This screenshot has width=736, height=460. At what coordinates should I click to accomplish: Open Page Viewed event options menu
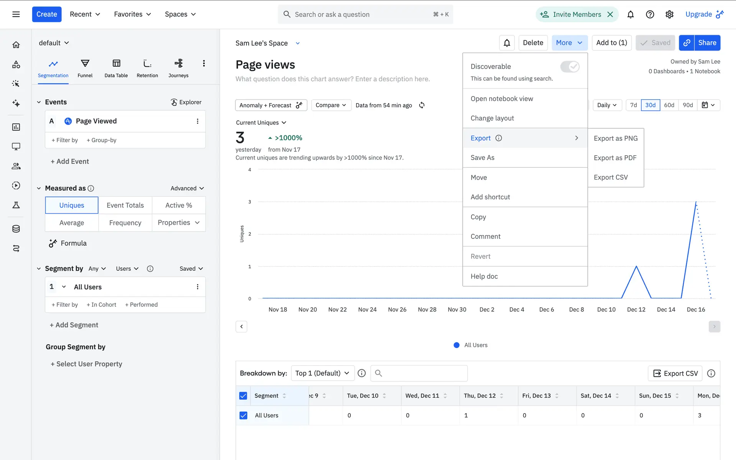tap(197, 121)
